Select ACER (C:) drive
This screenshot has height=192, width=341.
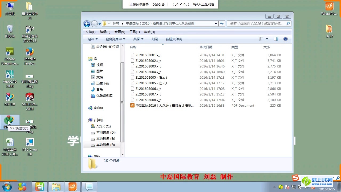(x=101, y=126)
